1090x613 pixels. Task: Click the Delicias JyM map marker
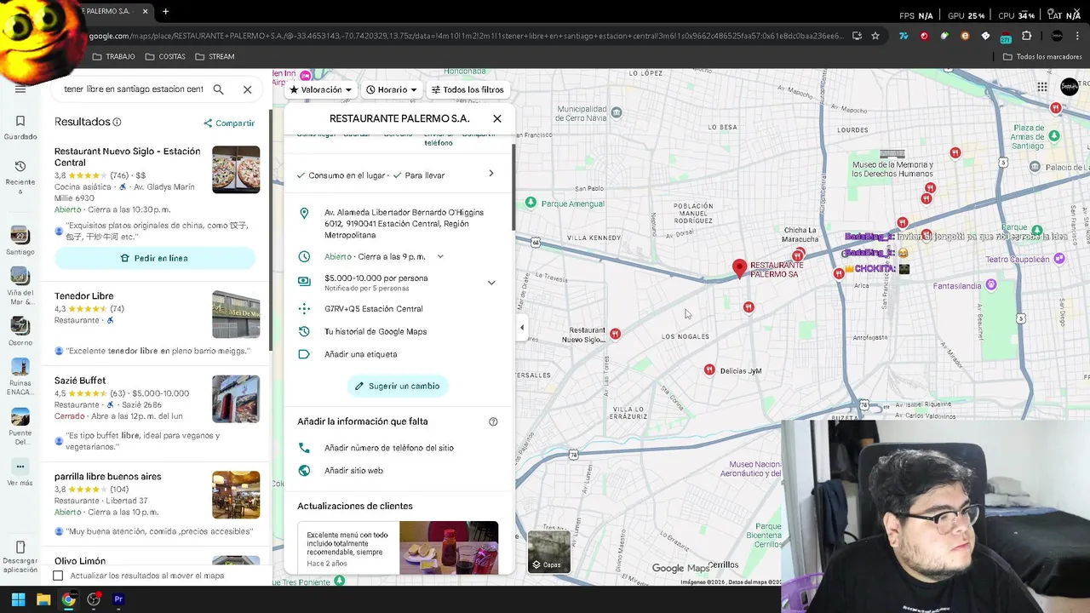click(x=709, y=370)
